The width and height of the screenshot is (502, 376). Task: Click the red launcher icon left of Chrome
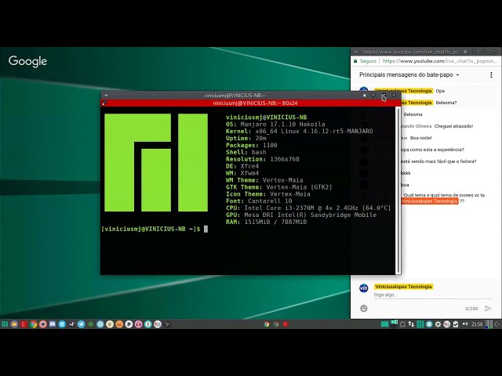24,324
